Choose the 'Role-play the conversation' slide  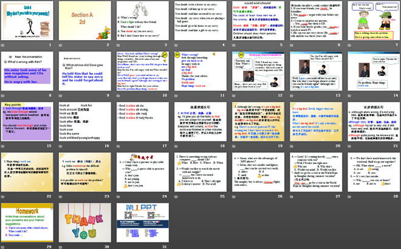point(257,72)
